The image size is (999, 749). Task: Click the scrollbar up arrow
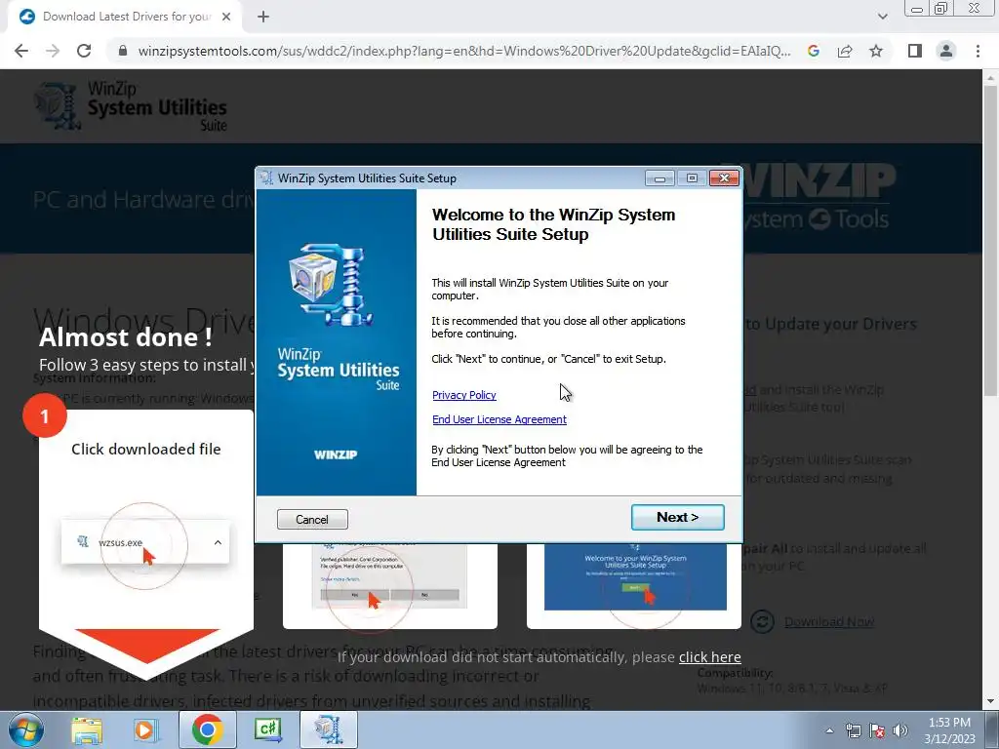pos(990,78)
